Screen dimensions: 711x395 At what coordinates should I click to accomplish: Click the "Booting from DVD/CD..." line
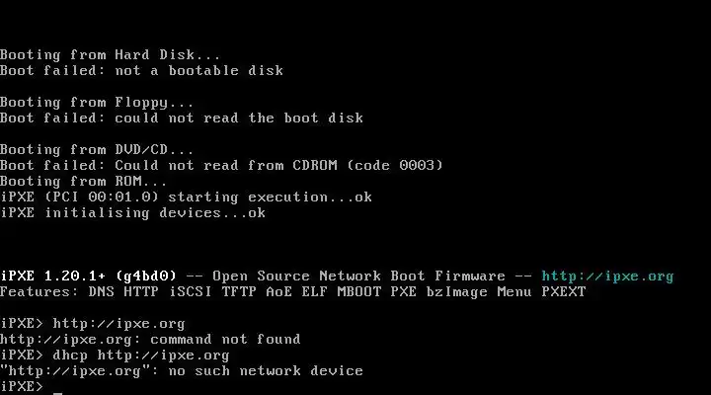point(97,150)
